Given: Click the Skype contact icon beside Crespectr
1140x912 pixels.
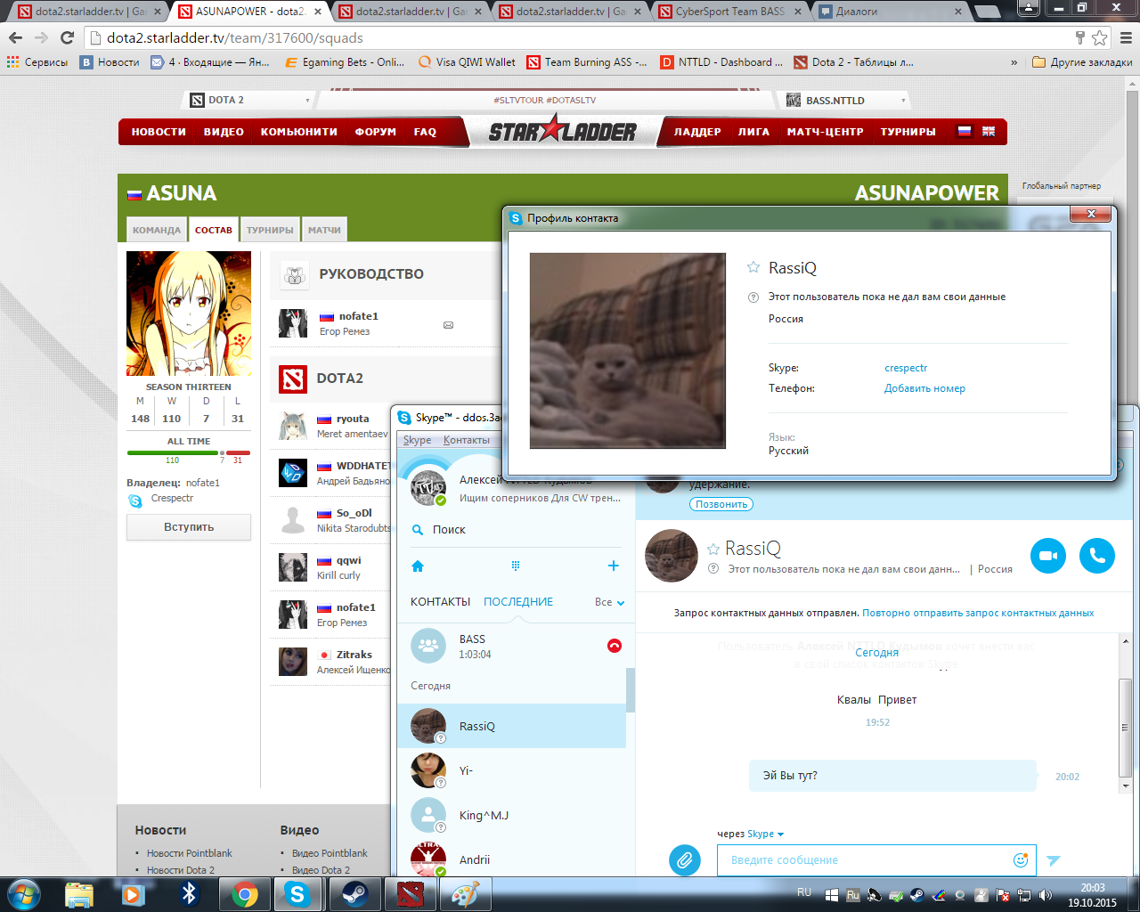Looking at the screenshot, I should coord(135,501).
